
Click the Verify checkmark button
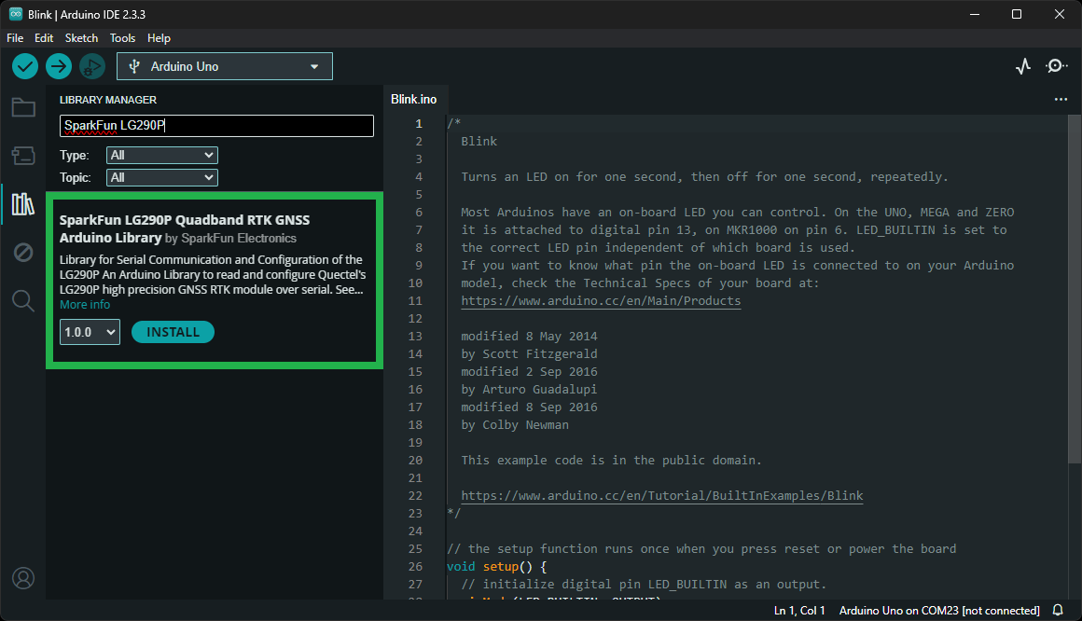coord(25,66)
